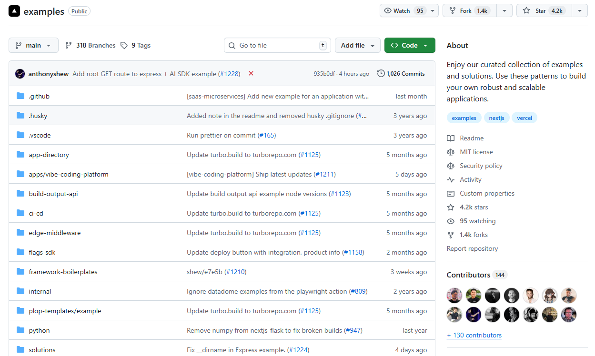The image size is (595, 356).
Task: Click the history clock icon by Commits
Action: click(381, 74)
